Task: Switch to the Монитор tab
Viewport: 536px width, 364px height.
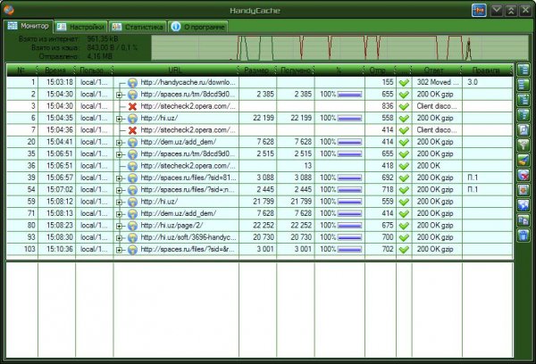Action: pyautogui.click(x=29, y=26)
